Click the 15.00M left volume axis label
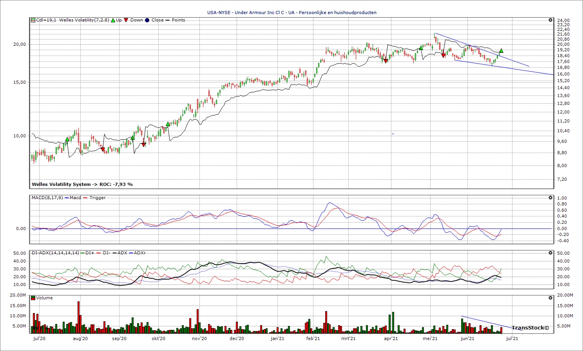This screenshot has height=351, width=583. point(18,306)
